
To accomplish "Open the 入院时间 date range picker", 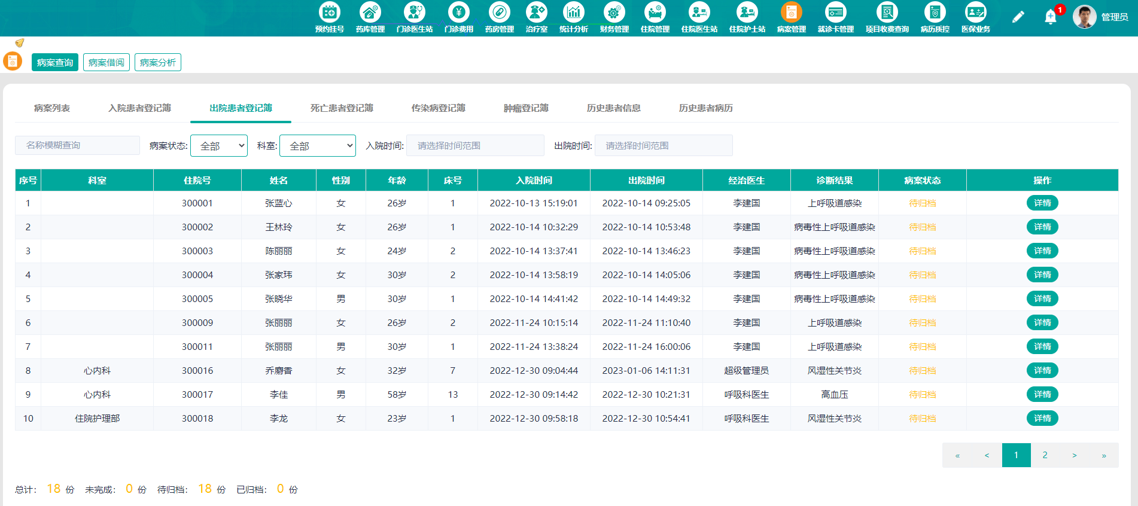I will pos(475,146).
